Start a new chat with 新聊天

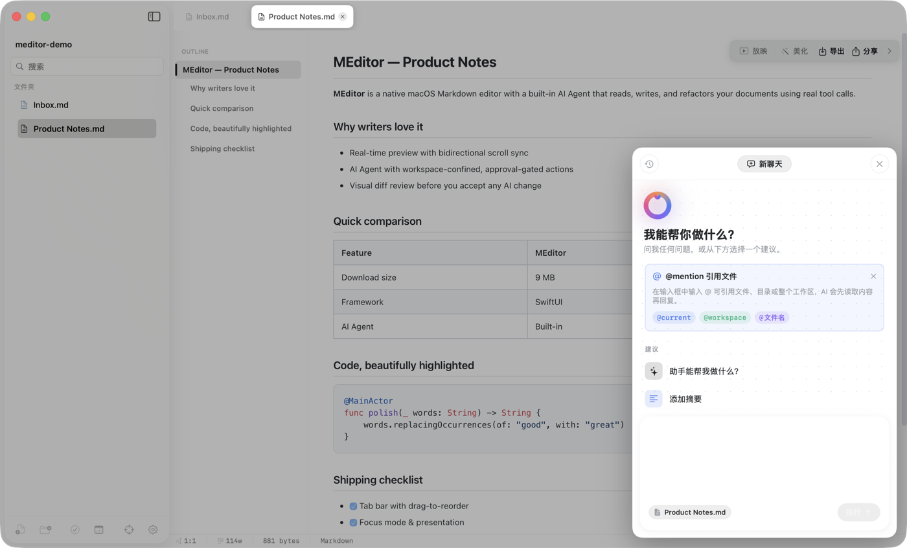tap(764, 164)
